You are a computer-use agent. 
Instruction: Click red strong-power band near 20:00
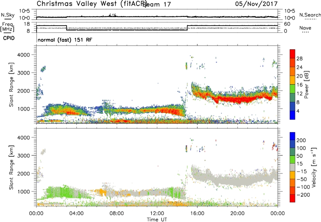[238, 99]
